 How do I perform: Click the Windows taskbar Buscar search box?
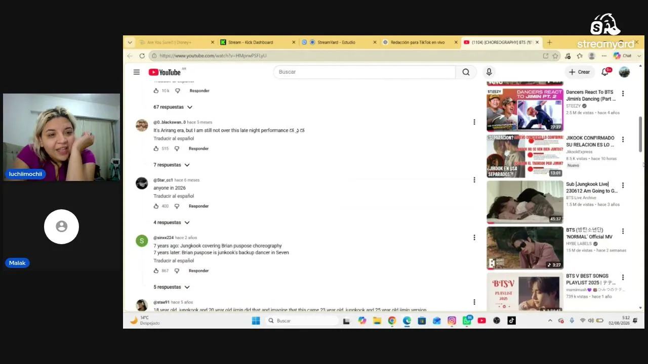[302, 321]
